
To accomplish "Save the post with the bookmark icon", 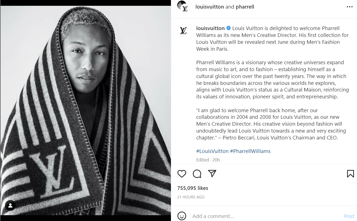I will pos(350,174).
